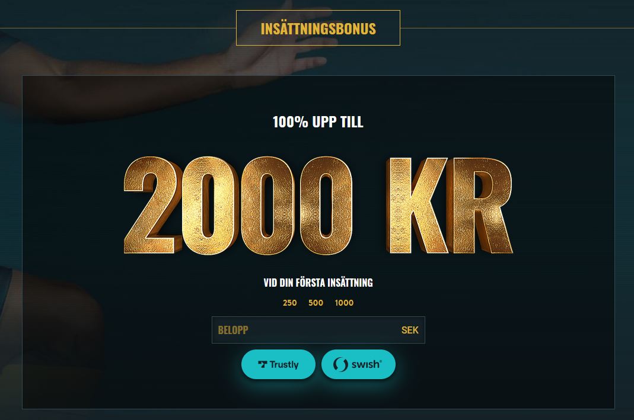Click the golden 2000 number graphic

(x=238, y=205)
